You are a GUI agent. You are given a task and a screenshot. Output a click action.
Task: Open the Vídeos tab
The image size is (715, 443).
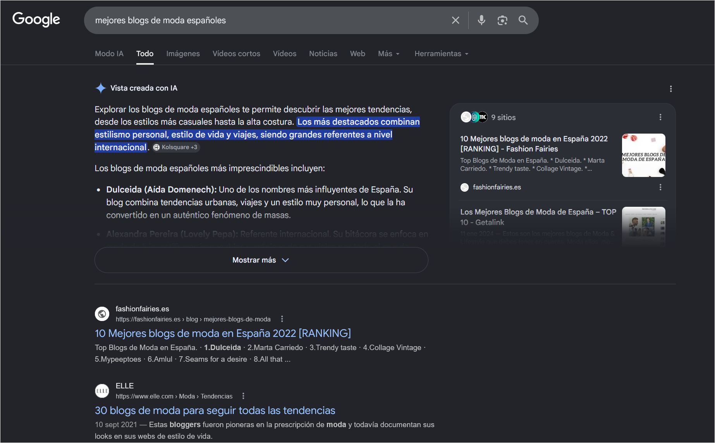click(285, 53)
